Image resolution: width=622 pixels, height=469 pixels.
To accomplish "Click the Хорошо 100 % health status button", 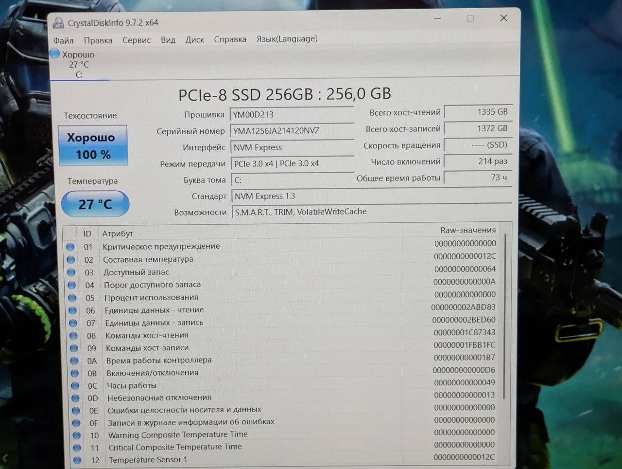I will pos(92,145).
